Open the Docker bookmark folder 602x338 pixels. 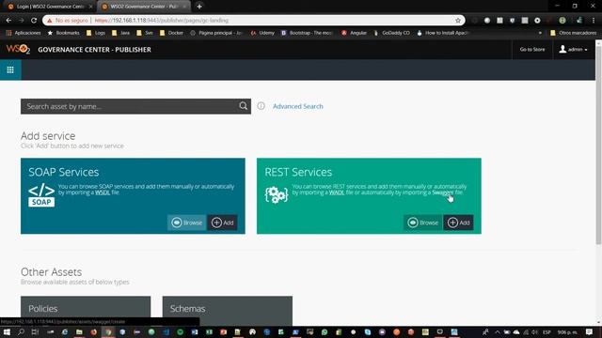click(171, 33)
